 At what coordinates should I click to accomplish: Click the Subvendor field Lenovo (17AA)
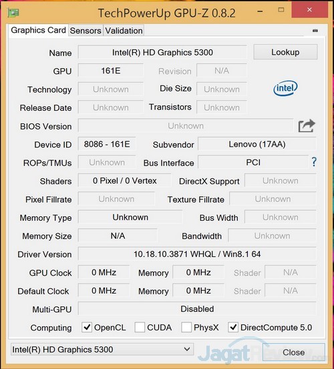[x=257, y=144]
